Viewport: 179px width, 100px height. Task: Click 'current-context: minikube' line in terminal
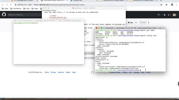106,56
